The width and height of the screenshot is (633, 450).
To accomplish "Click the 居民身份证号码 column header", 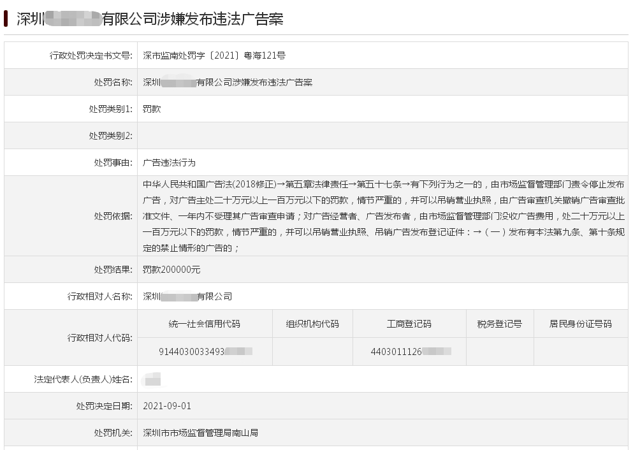I will click(581, 324).
